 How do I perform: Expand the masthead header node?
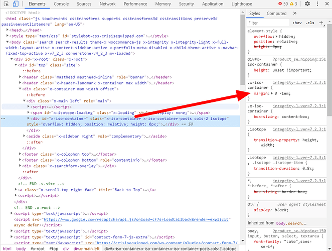click(20, 77)
